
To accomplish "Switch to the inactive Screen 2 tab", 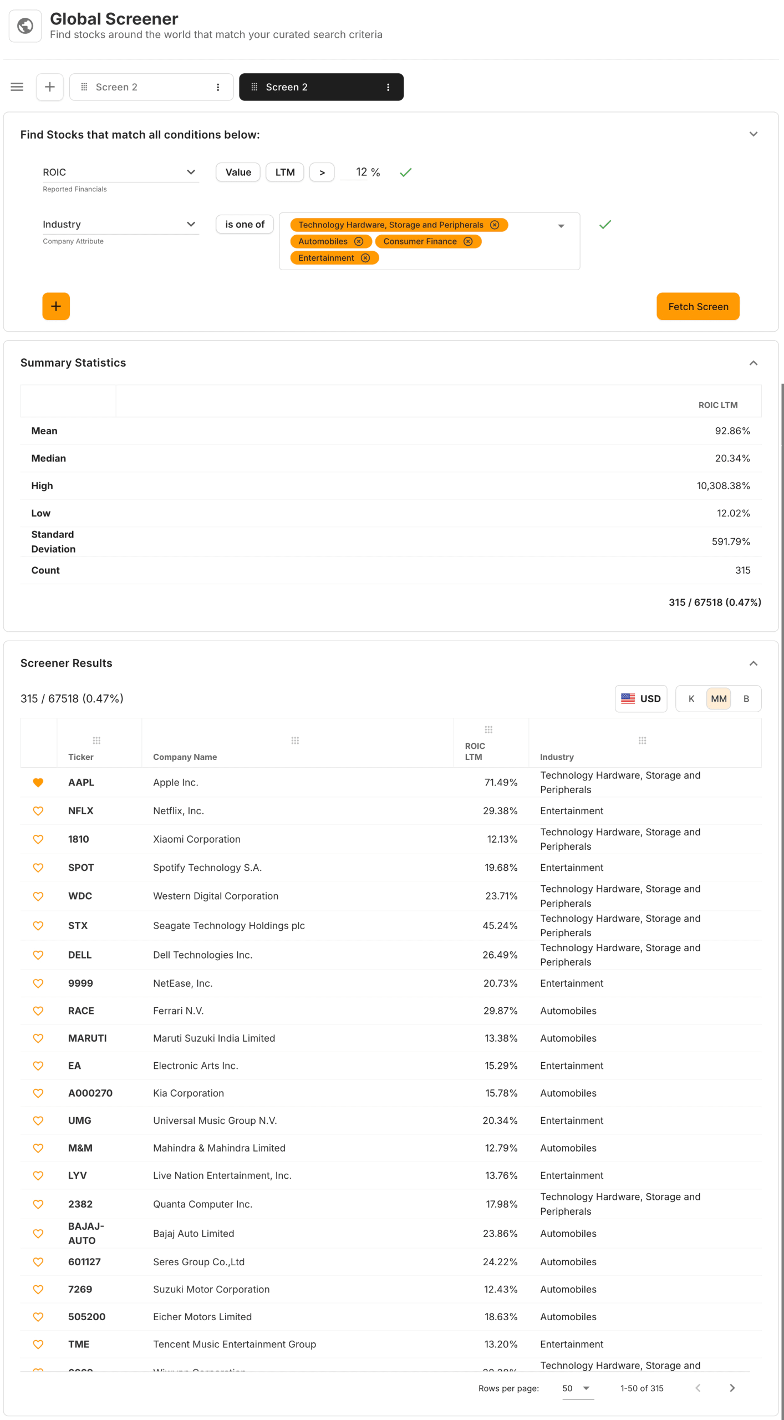I will tap(151, 87).
